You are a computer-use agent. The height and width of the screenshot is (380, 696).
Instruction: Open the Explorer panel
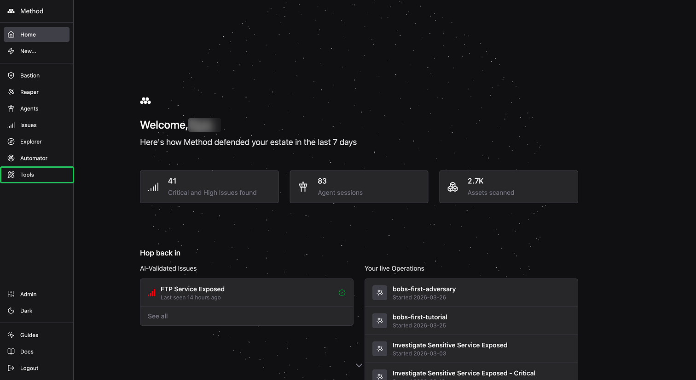(30, 142)
